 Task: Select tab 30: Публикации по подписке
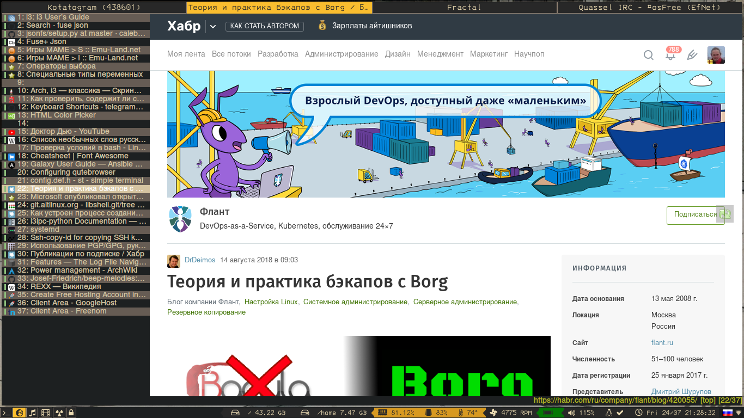point(76,254)
